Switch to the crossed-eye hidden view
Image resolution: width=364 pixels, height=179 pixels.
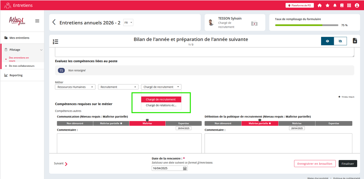click(x=340, y=41)
